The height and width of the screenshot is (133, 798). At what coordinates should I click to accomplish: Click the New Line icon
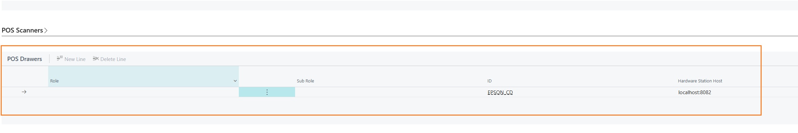(x=60, y=58)
